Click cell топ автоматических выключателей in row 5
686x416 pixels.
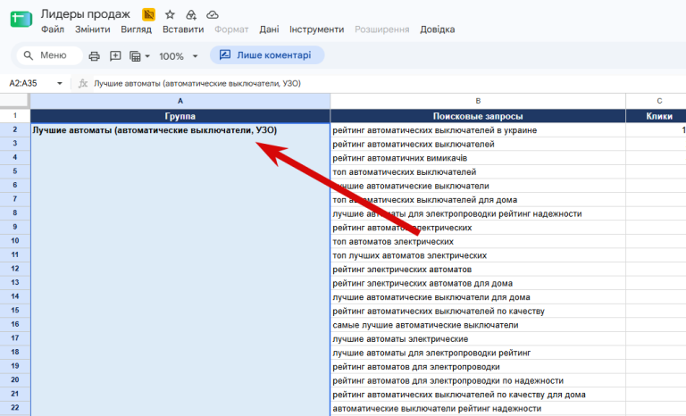(478, 172)
